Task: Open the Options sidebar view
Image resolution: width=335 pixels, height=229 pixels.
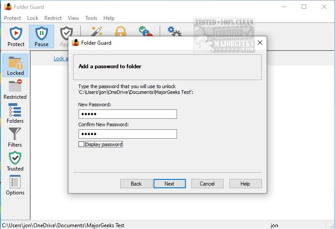Action: coord(15,185)
